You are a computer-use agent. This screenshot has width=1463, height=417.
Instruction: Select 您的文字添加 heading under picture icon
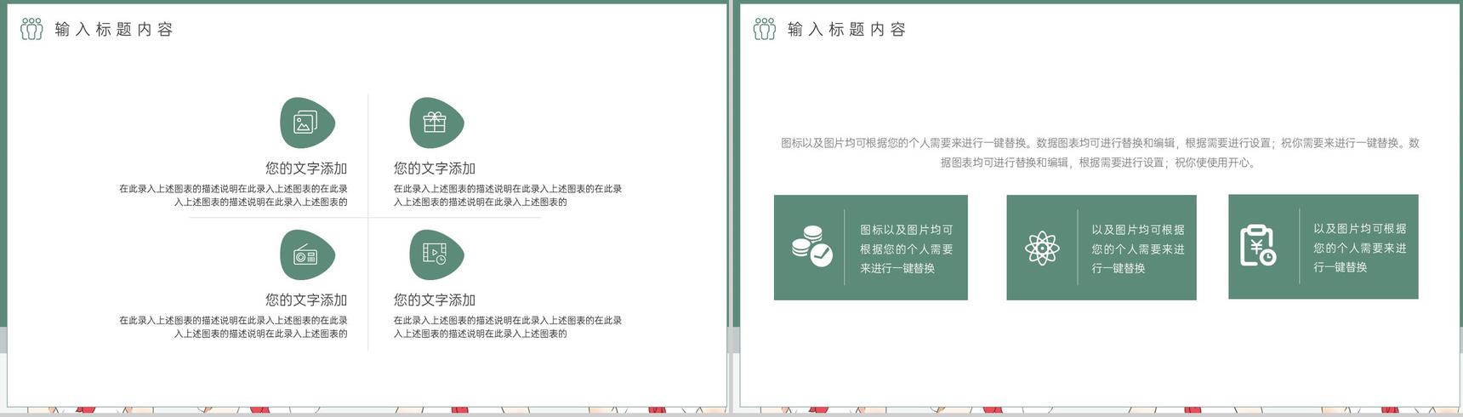pyautogui.click(x=306, y=169)
